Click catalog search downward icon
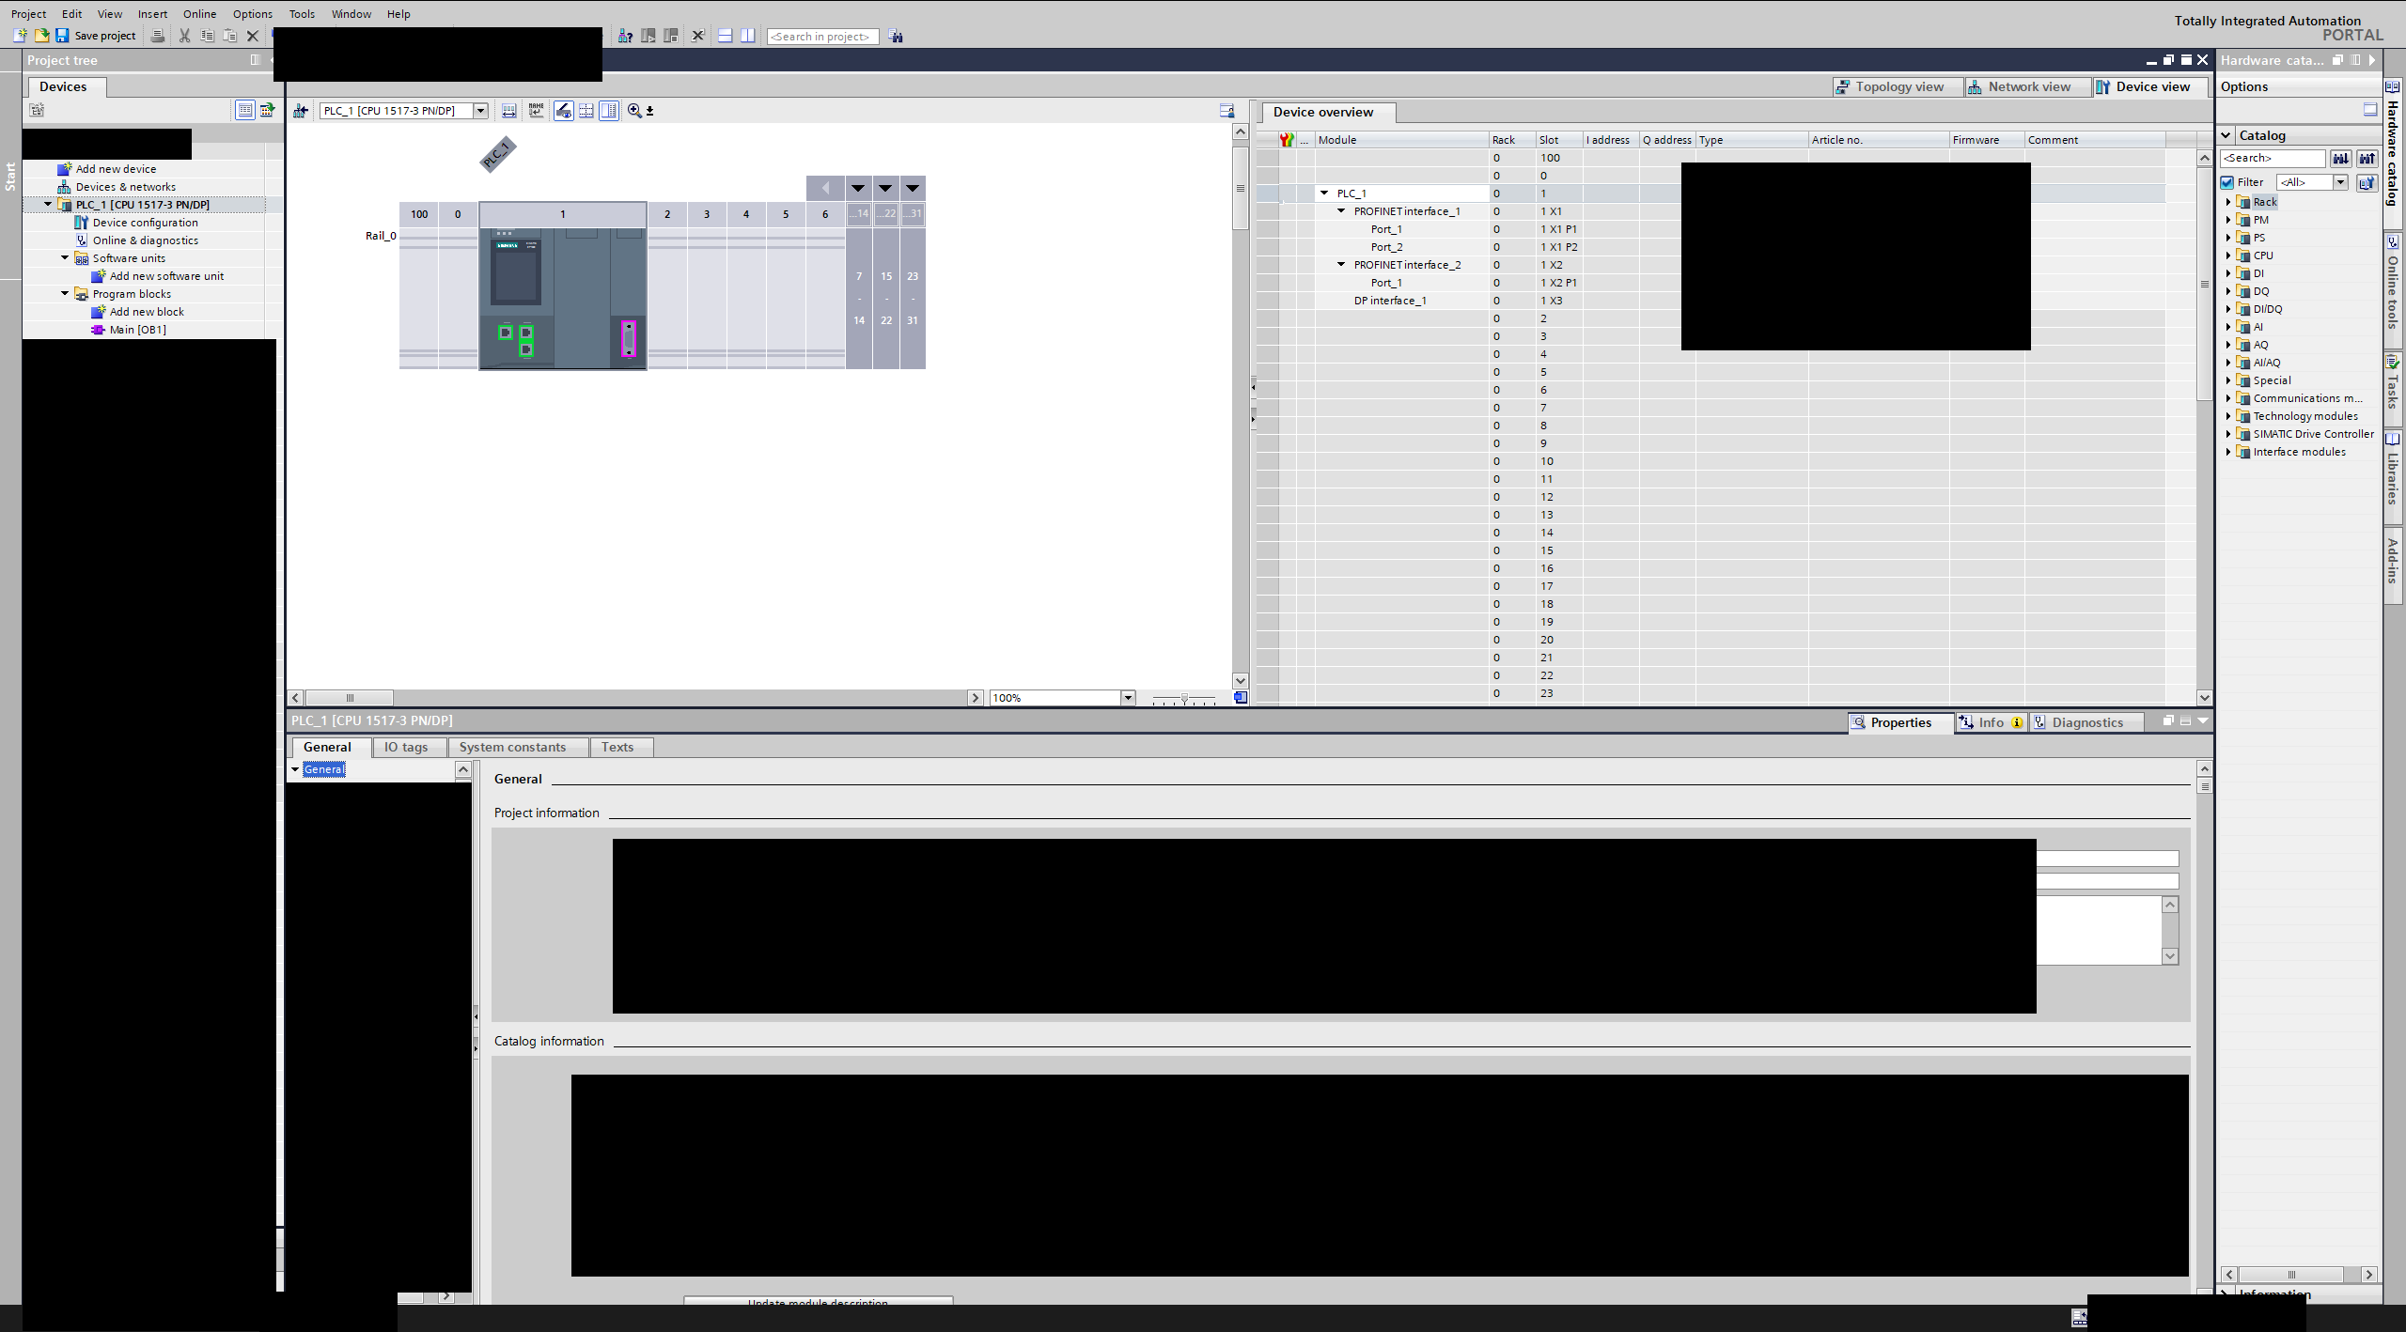The image size is (2406, 1332). coord(2340,158)
